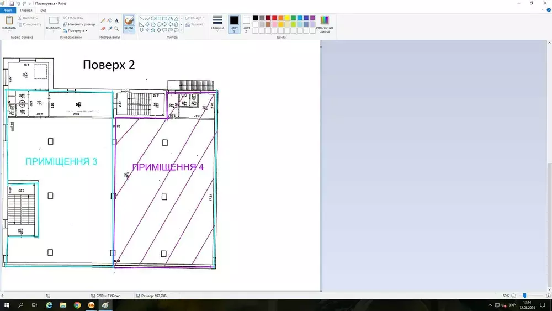Open the Файл menu
Image resolution: width=552 pixels, height=311 pixels.
(8, 10)
